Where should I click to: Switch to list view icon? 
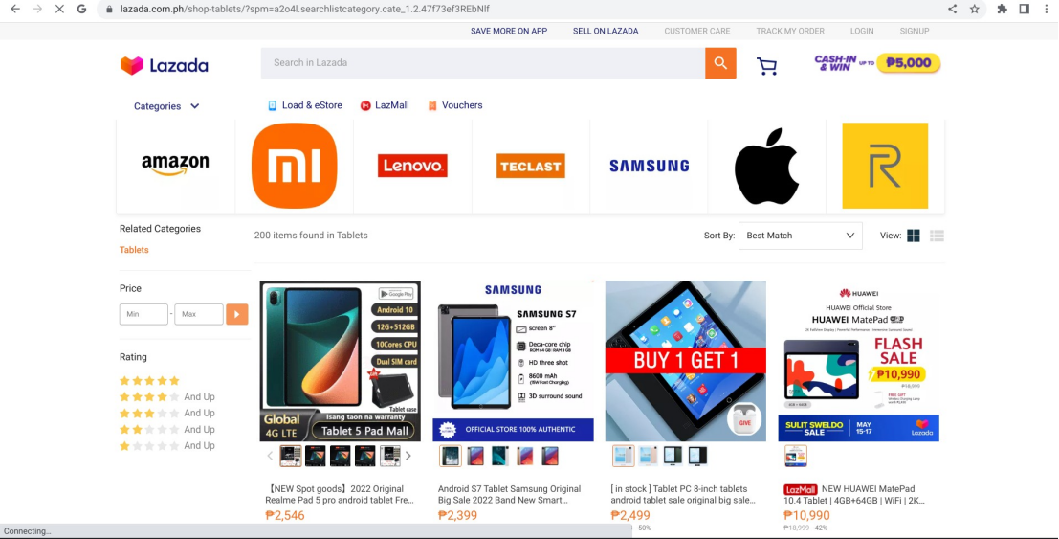[937, 236]
